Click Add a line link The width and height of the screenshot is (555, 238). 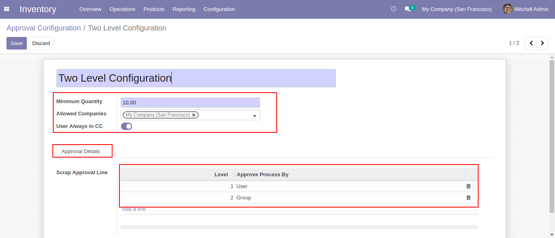point(134,209)
